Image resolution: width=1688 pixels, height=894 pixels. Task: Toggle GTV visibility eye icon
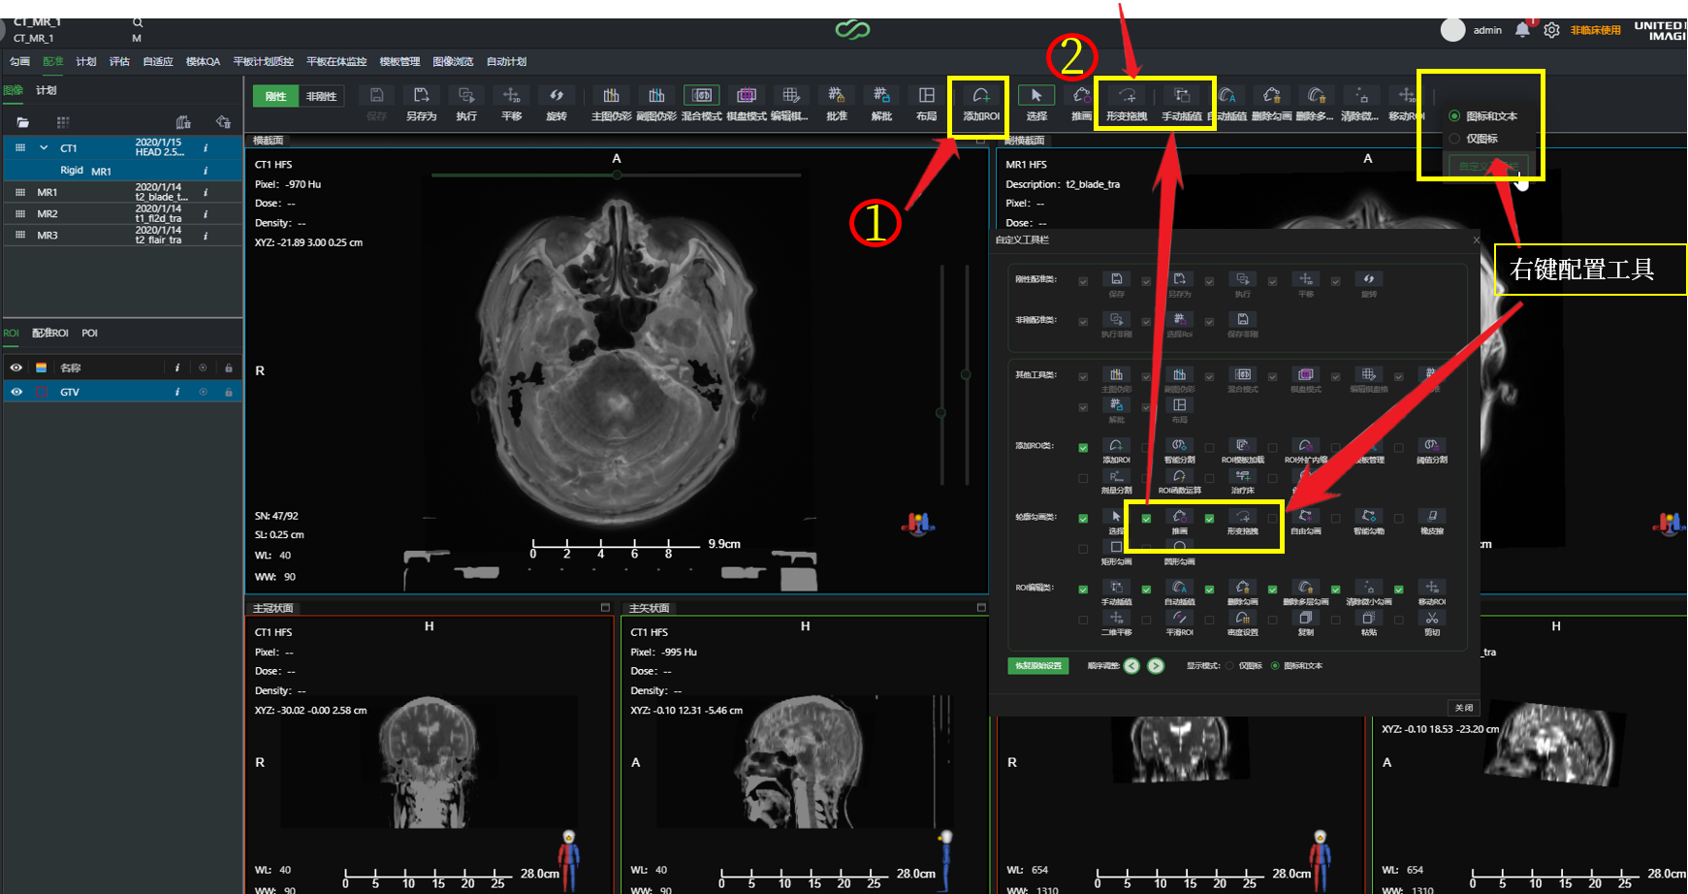(x=16, y=392)
